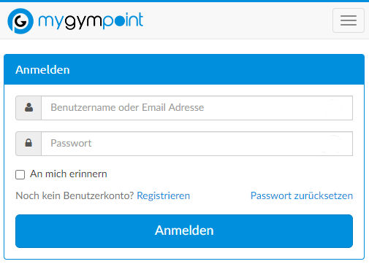Expand the collapsed navbar toggle button

click(349, 20)
